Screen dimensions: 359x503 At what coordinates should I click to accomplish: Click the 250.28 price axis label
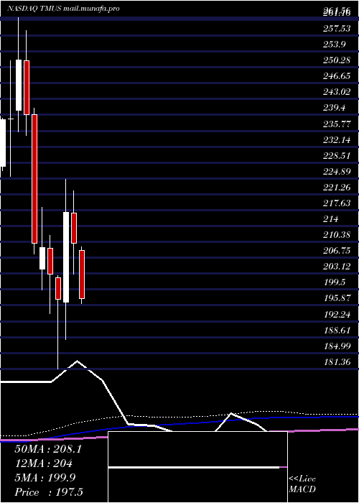click(337, 60)
